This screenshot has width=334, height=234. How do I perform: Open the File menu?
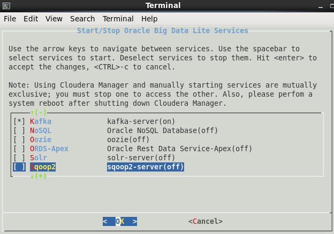(10, 19)
